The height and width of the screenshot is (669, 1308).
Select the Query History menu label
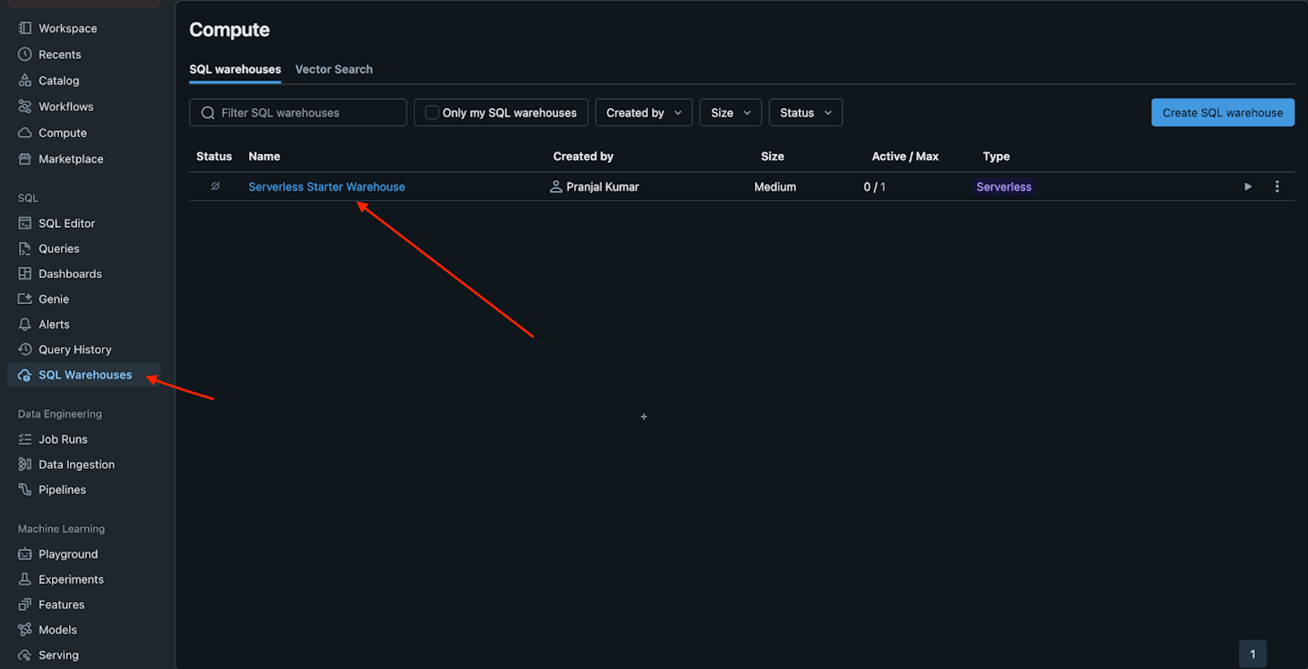click(75, 349)
